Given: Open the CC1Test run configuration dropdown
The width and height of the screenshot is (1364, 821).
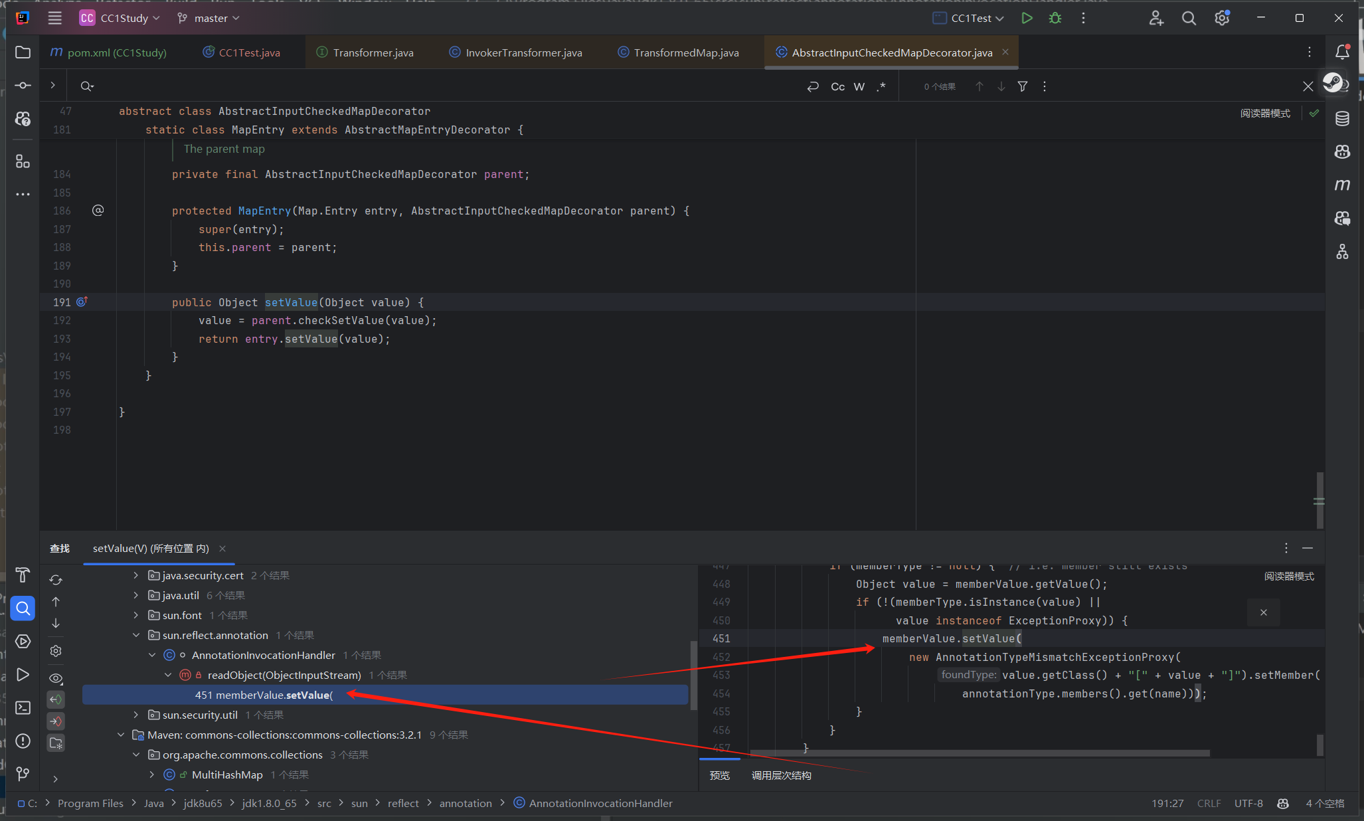Looking at the screenshot, I should 968,18.
